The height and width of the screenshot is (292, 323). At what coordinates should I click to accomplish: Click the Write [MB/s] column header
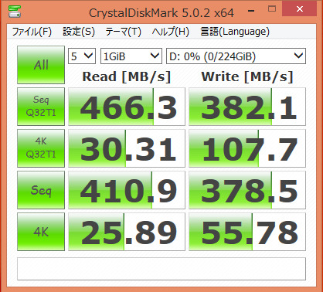[247, 76]
